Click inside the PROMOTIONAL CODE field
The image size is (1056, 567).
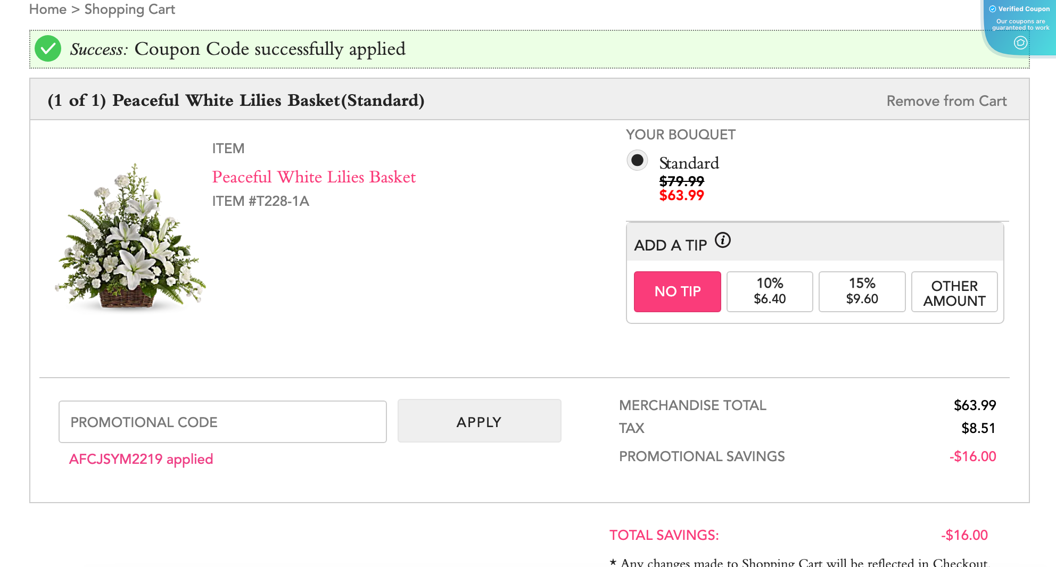pos(222,421)
